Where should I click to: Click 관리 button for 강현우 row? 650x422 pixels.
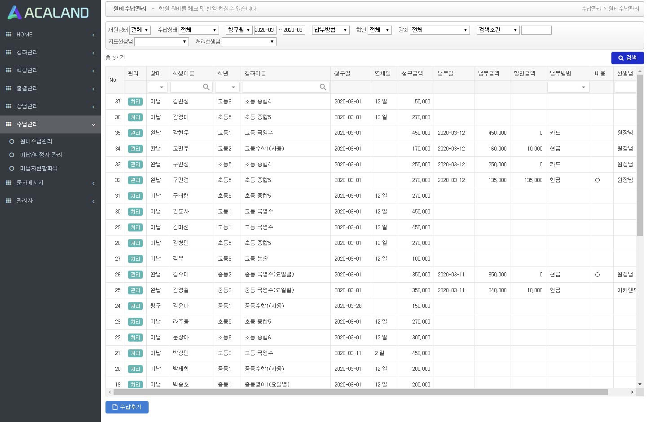[135, 133]
